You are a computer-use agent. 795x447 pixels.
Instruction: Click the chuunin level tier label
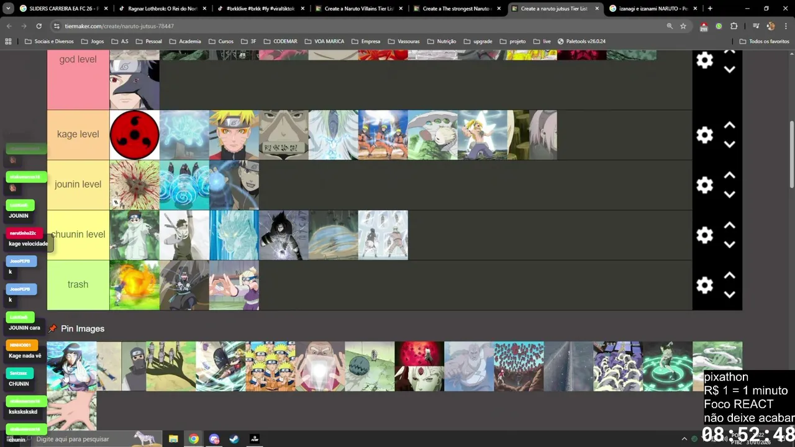tap(78, 235)
